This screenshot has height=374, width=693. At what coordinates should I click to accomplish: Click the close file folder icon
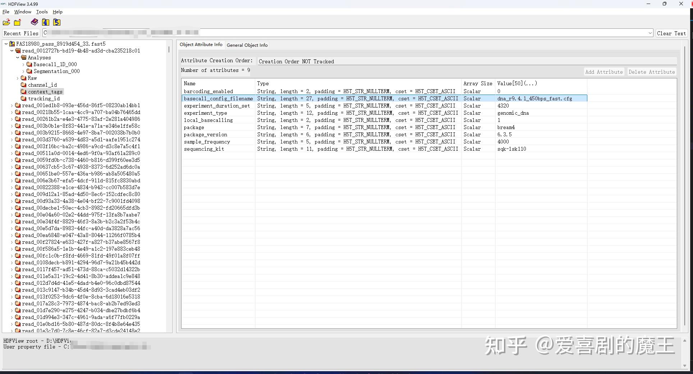tap(17, 22)
